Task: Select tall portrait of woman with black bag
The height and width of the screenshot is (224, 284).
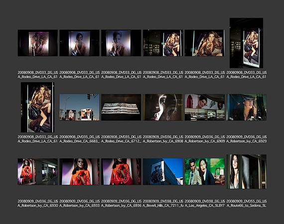Action: coord(37,108)
